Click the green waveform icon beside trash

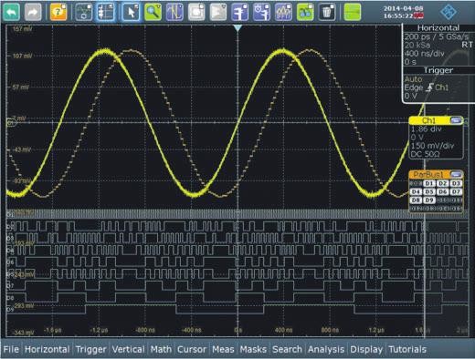(353, 12)
